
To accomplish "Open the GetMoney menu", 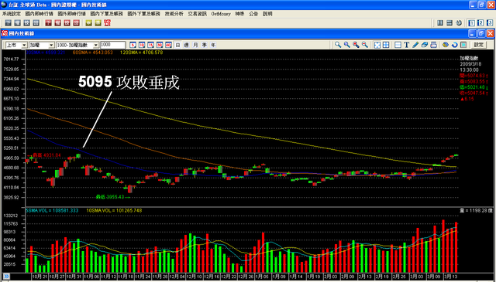I will point(221,14).
